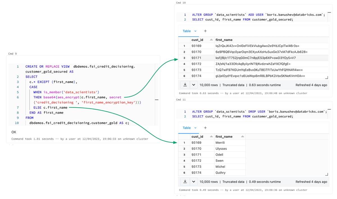Download results in Cmd 11 output

point(185,182)
